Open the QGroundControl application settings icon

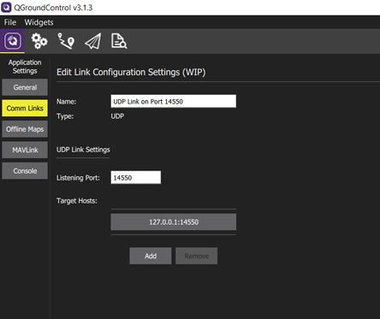click(12, 41)
